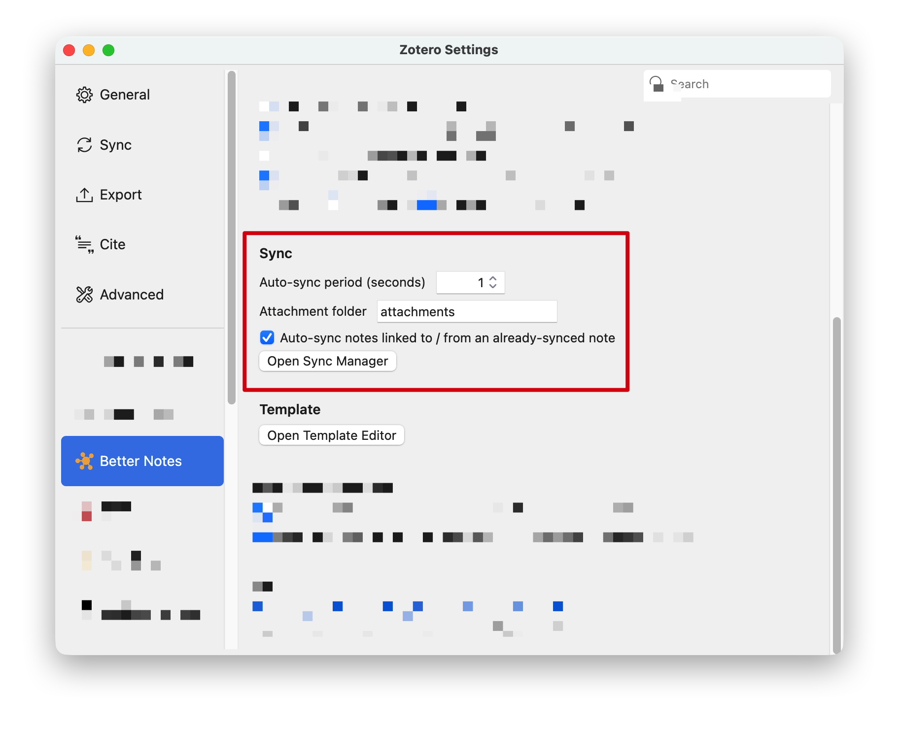Click the "Attachment folder" label
Screen dimensions: 899x729
tap(313, 311)
